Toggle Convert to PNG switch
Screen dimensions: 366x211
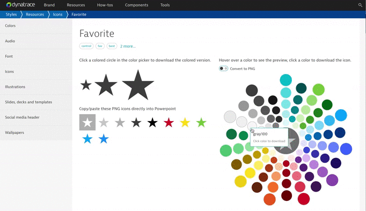(223, 69)
